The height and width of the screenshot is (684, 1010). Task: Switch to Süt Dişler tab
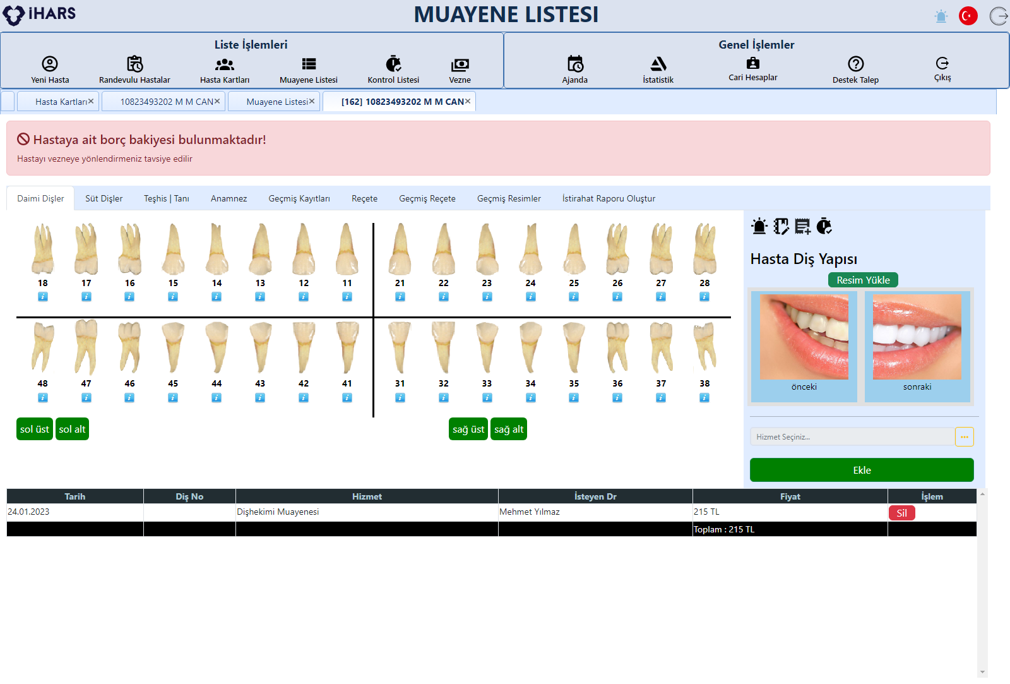coord(104,198)
